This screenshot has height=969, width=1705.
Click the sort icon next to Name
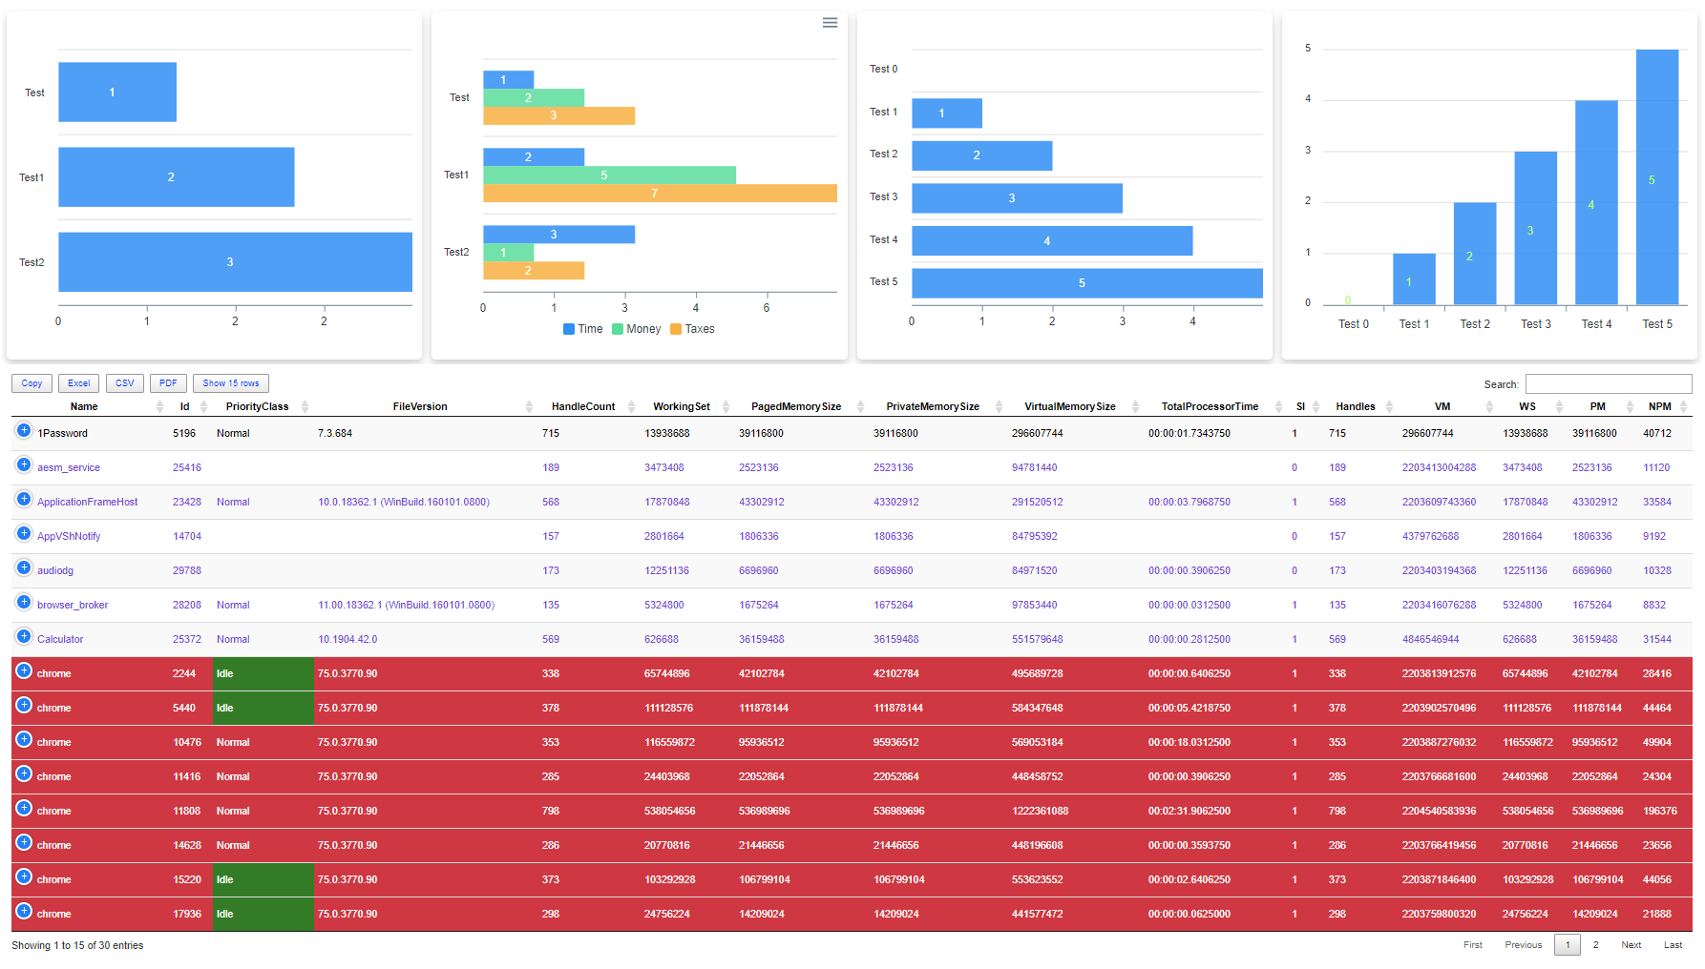click(159, 407)
